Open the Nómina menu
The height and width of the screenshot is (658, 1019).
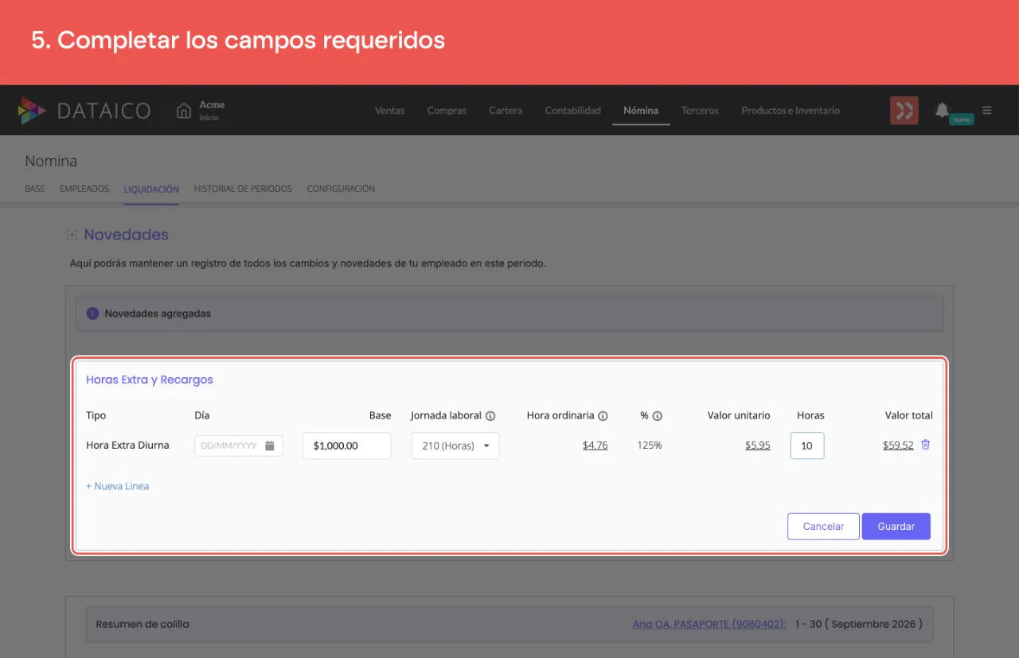coord(641,111)
